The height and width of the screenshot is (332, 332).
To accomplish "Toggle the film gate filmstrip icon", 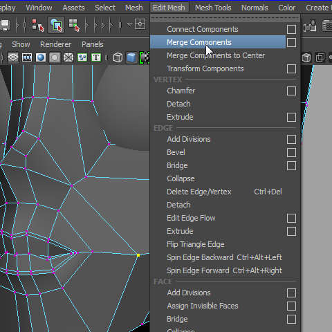I will tap(27, 57).
